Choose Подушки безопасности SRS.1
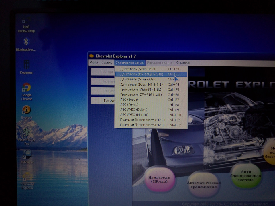 pyautogui.click(x=151, y=120)
